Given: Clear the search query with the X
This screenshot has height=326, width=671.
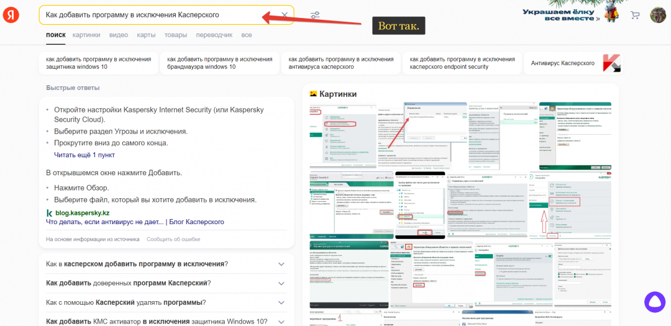Looking at the screenshot, I should coord(285,15).
